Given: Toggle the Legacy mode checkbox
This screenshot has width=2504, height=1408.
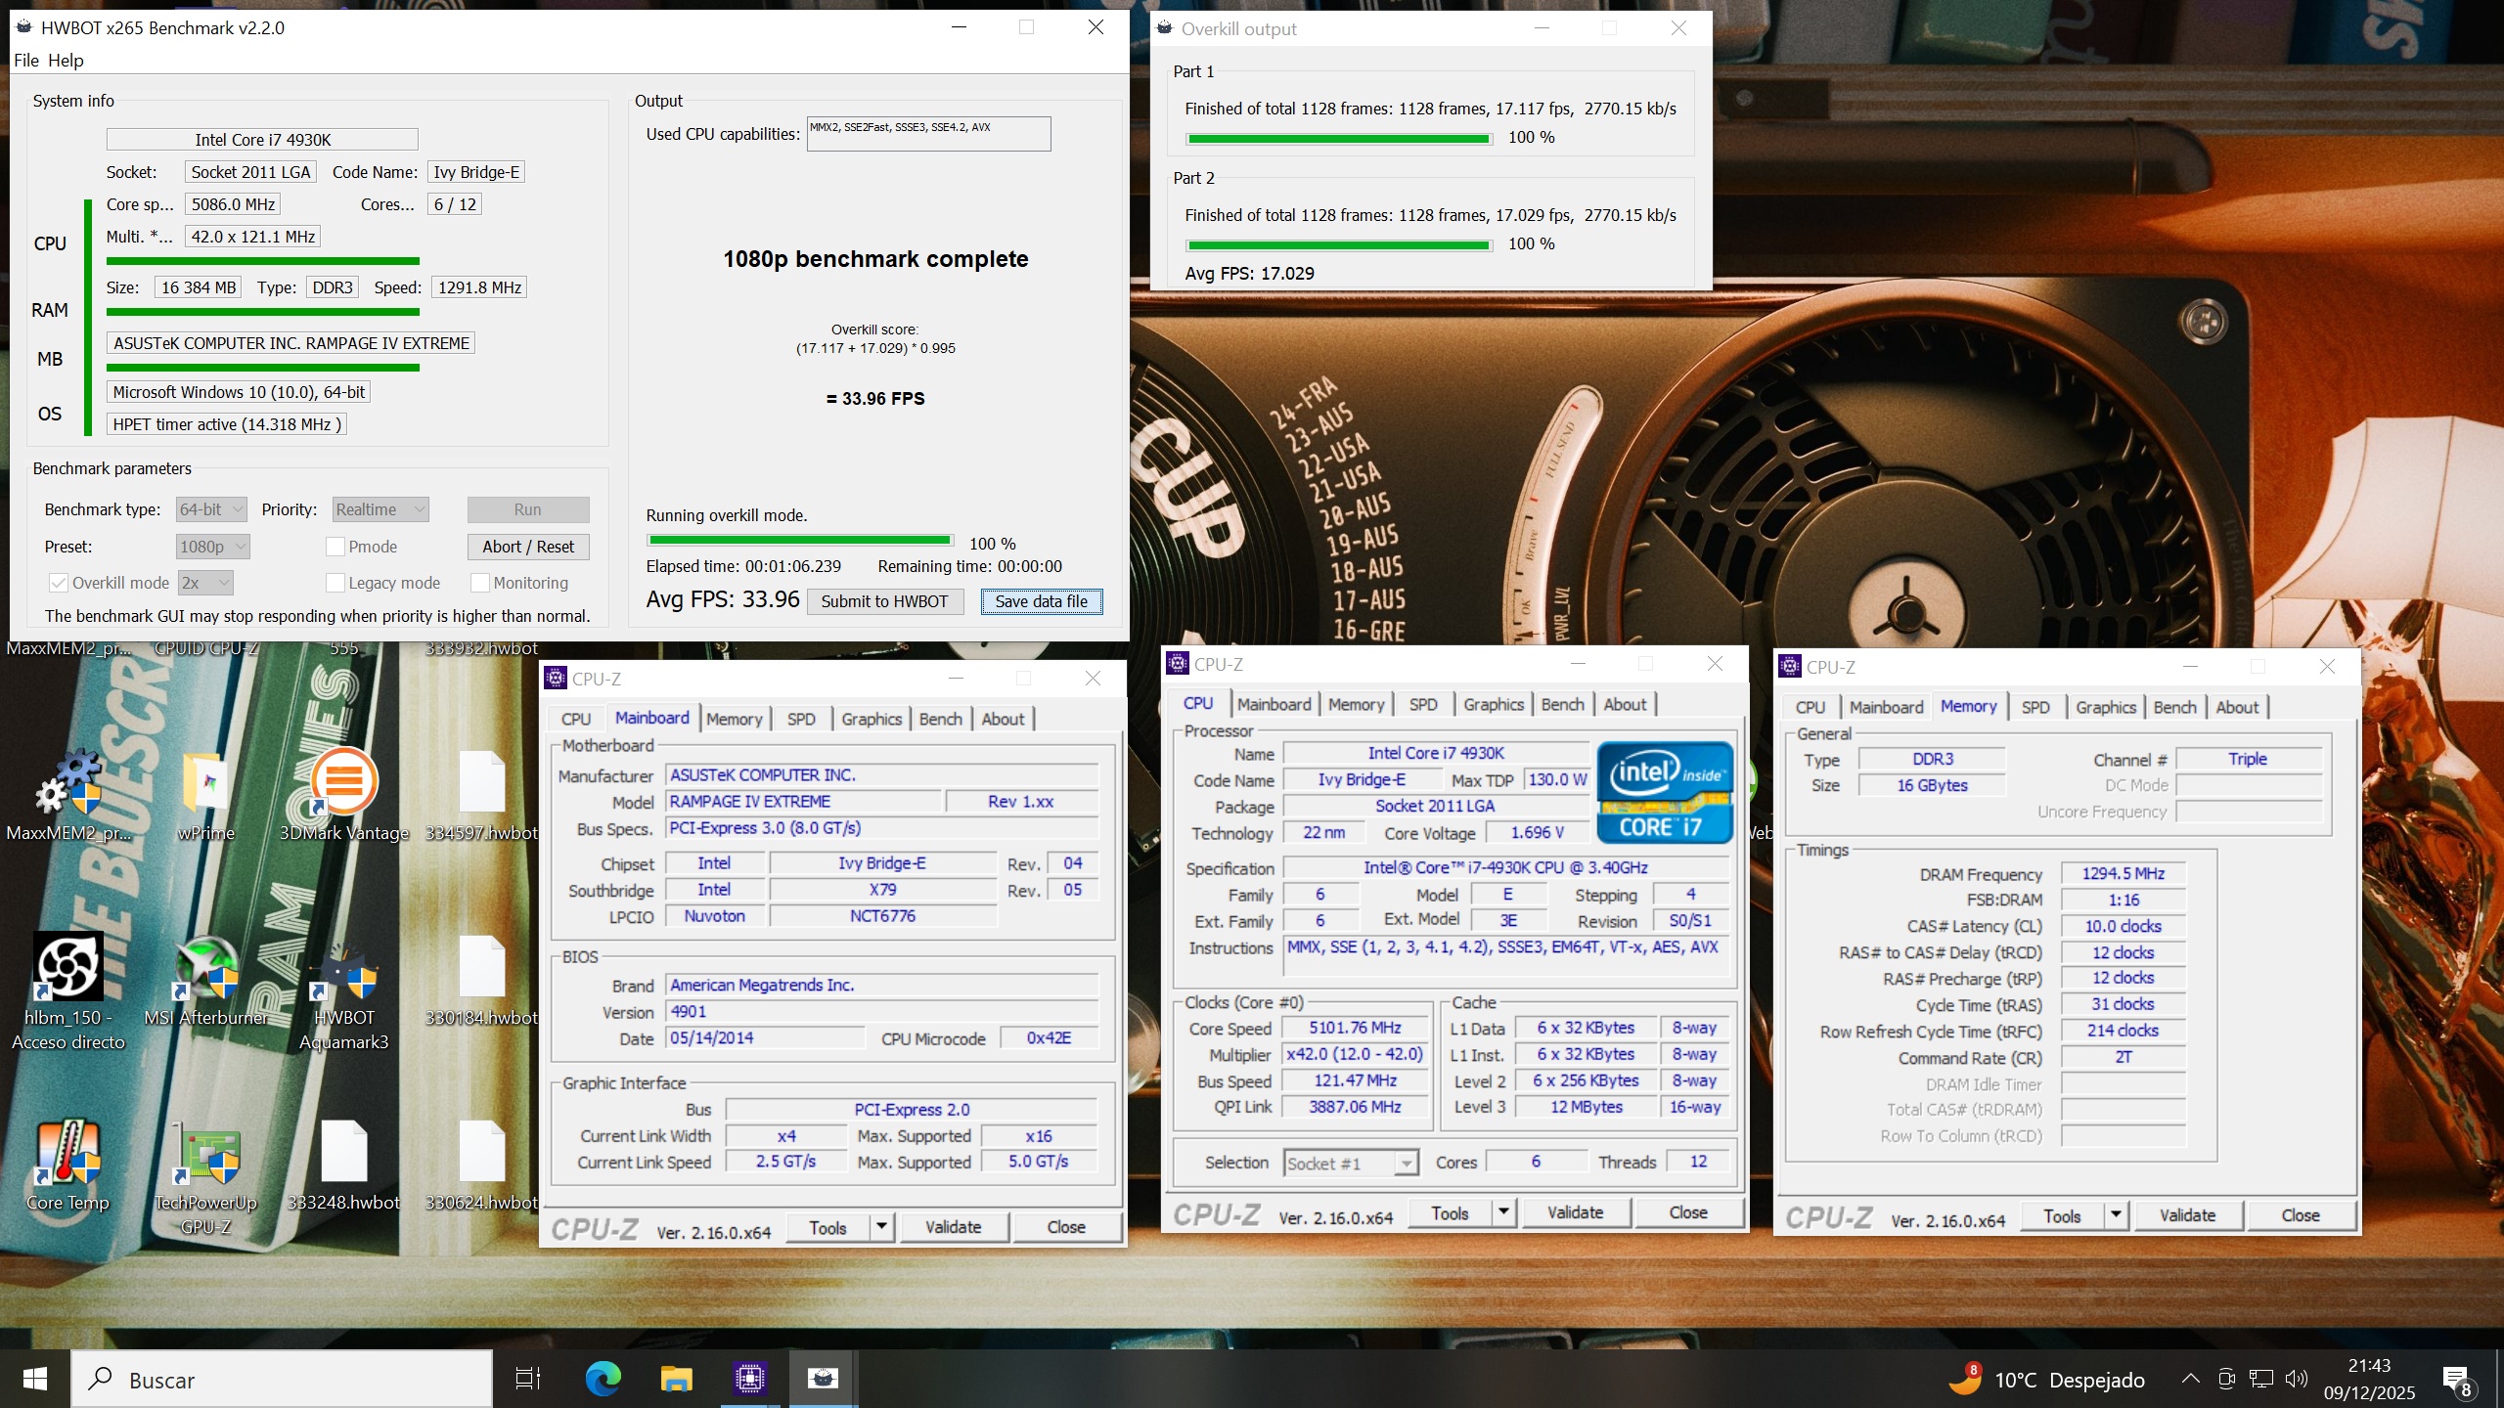Looking at the screenshot, I should [335, 583].
